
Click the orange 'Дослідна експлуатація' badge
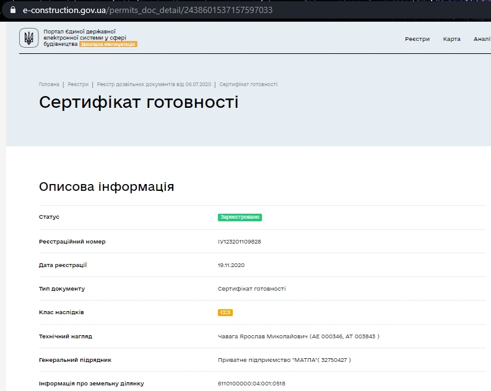coord(108,44)
